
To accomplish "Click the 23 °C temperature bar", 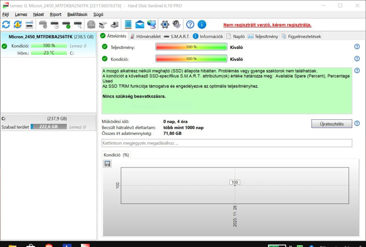I will (x=49, y=53).
